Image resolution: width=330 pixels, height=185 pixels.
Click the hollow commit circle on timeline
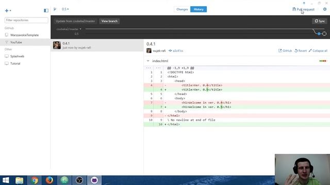click(x=324, y=34)
